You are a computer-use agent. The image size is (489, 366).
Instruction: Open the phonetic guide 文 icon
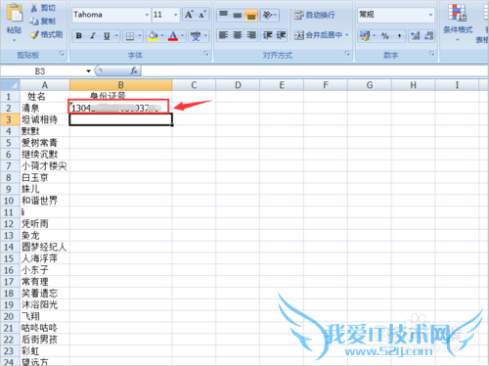pos(196,35)
